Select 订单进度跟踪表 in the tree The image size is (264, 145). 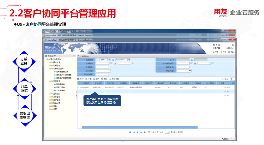point(62,72)
